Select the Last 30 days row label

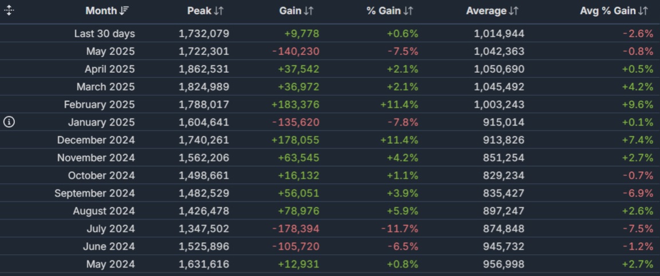pyautogui.click(x=104, y=34)
